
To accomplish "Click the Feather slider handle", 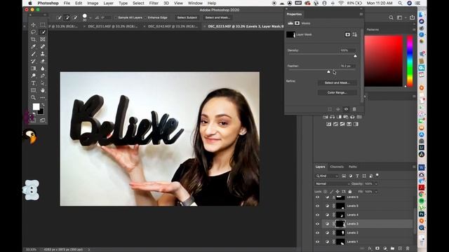I will tap(328, 71).
